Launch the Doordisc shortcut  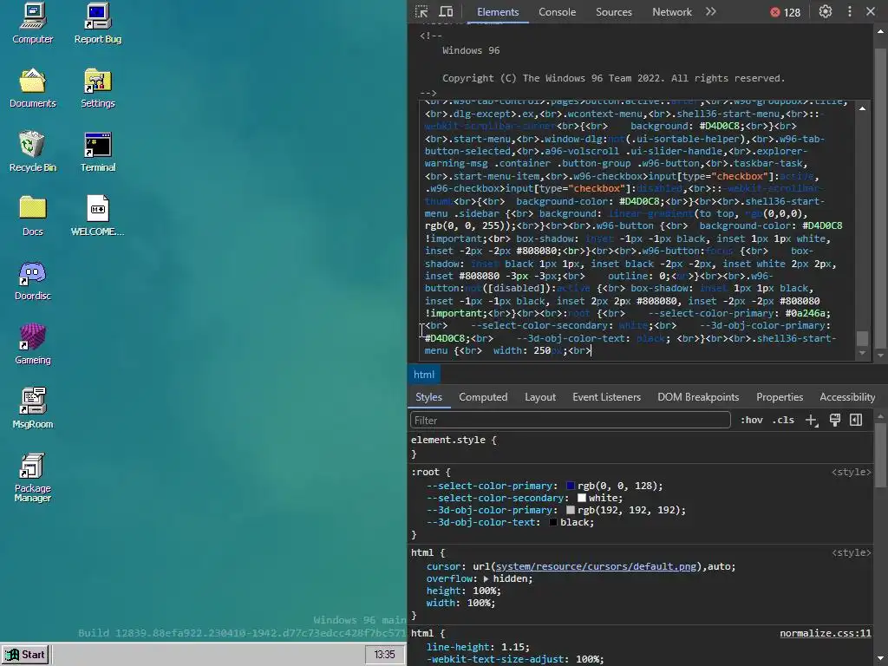point(32,280)
